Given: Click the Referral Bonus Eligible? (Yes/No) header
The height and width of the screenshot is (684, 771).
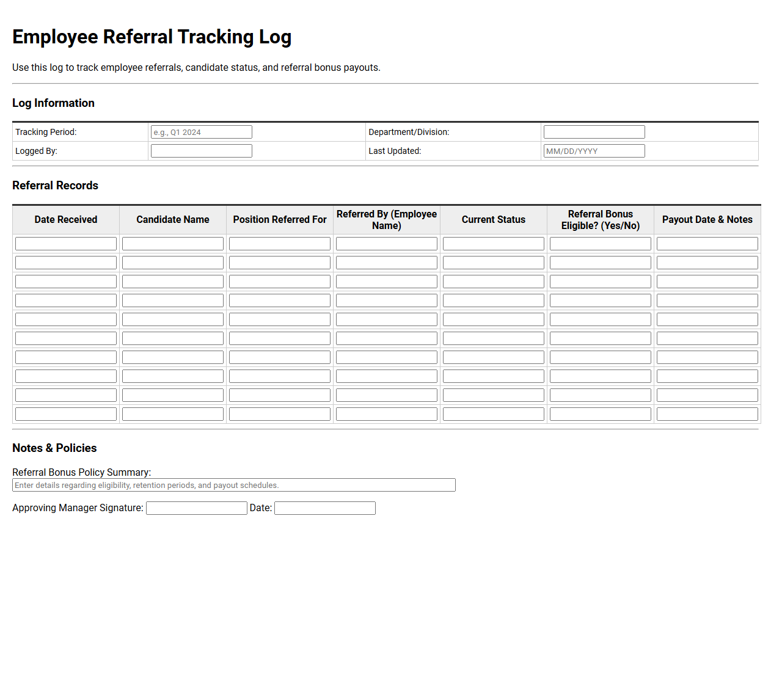Looking at the screenshot, I should pos(601,220).
